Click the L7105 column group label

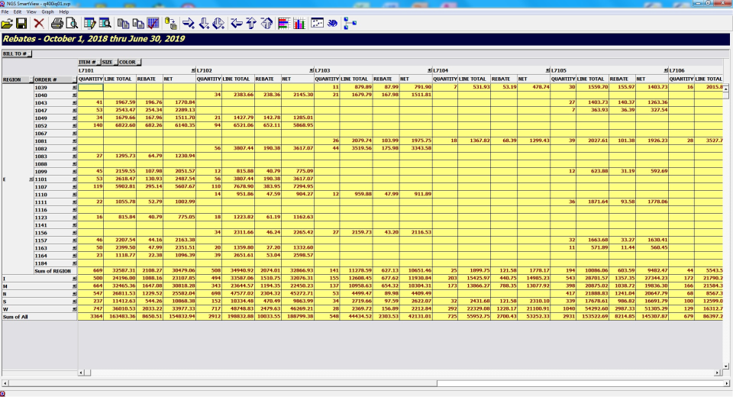(x=559, y=70)
